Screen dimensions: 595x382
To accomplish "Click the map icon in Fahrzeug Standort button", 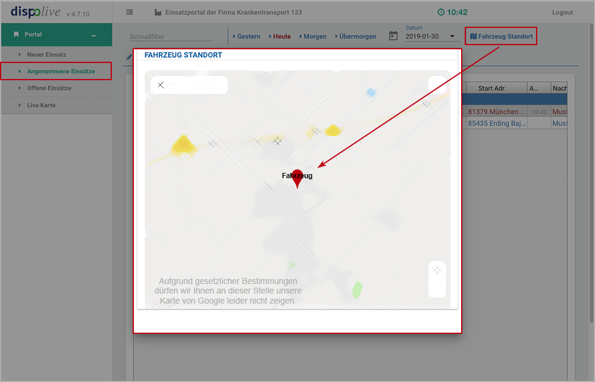I will (x=473, y=36).
